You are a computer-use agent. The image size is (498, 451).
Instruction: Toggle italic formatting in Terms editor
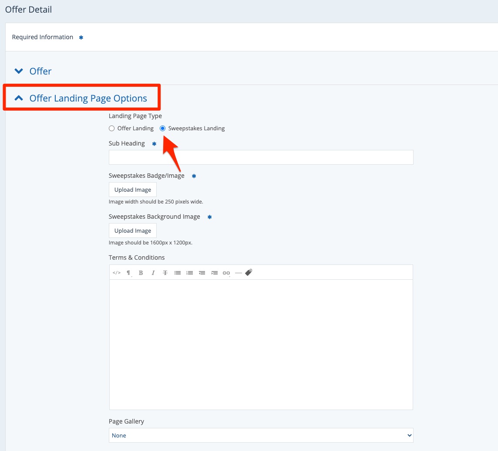pyautogui.click(x=153, y=273)
